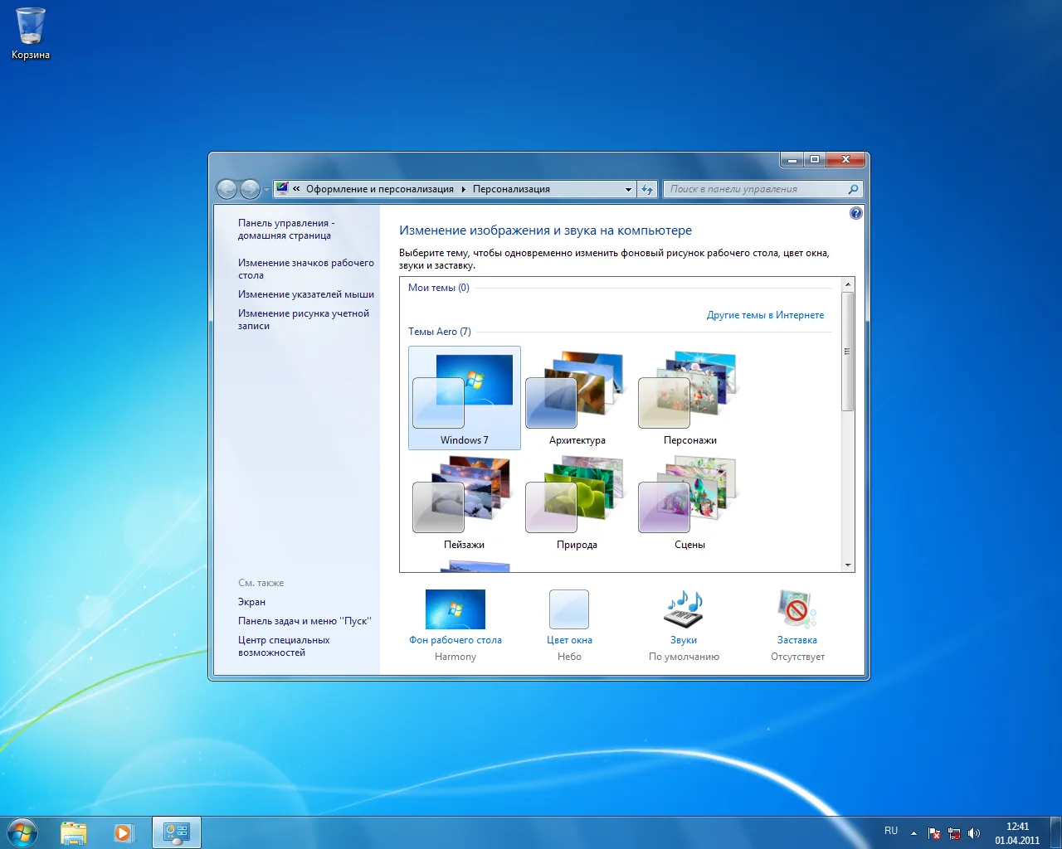This screenshot has height=849, width=1062.
Task: Click the themes list scrollbar thumb
Action: point(847,351)
